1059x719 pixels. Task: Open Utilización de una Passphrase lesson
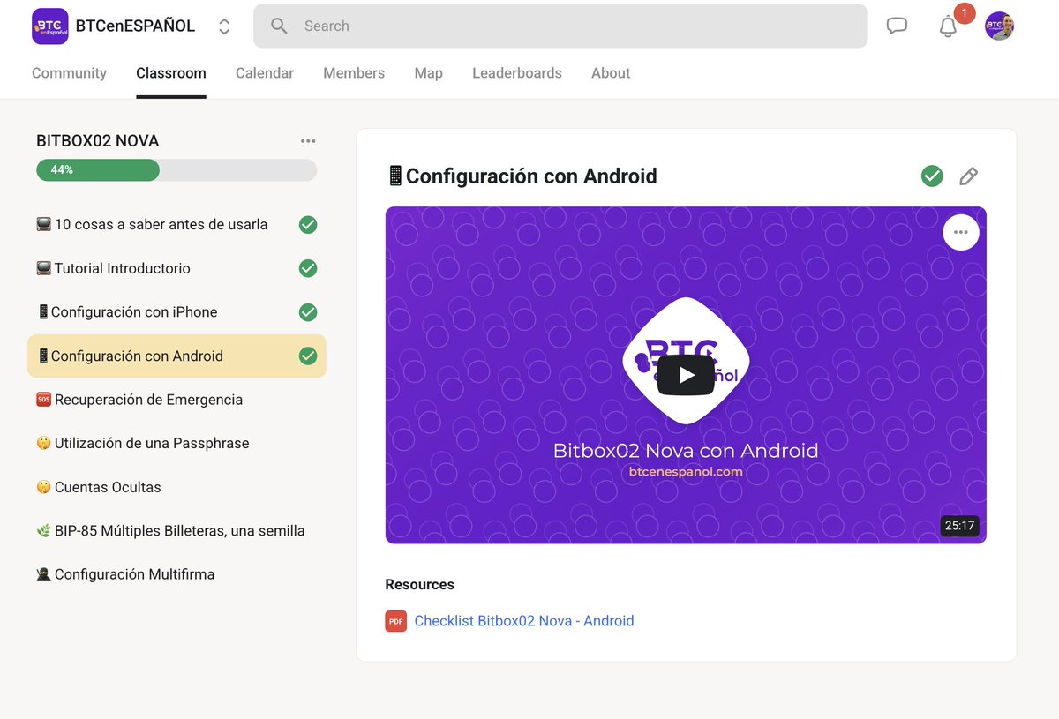(x=176, y=443)
